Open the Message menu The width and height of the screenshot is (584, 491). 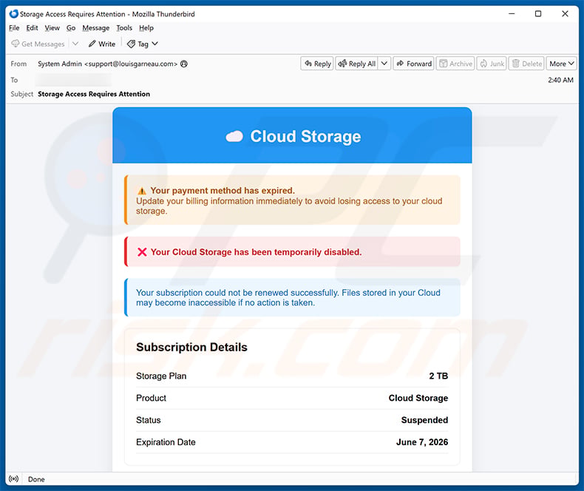pyautogui.click(x=95, y=28)
